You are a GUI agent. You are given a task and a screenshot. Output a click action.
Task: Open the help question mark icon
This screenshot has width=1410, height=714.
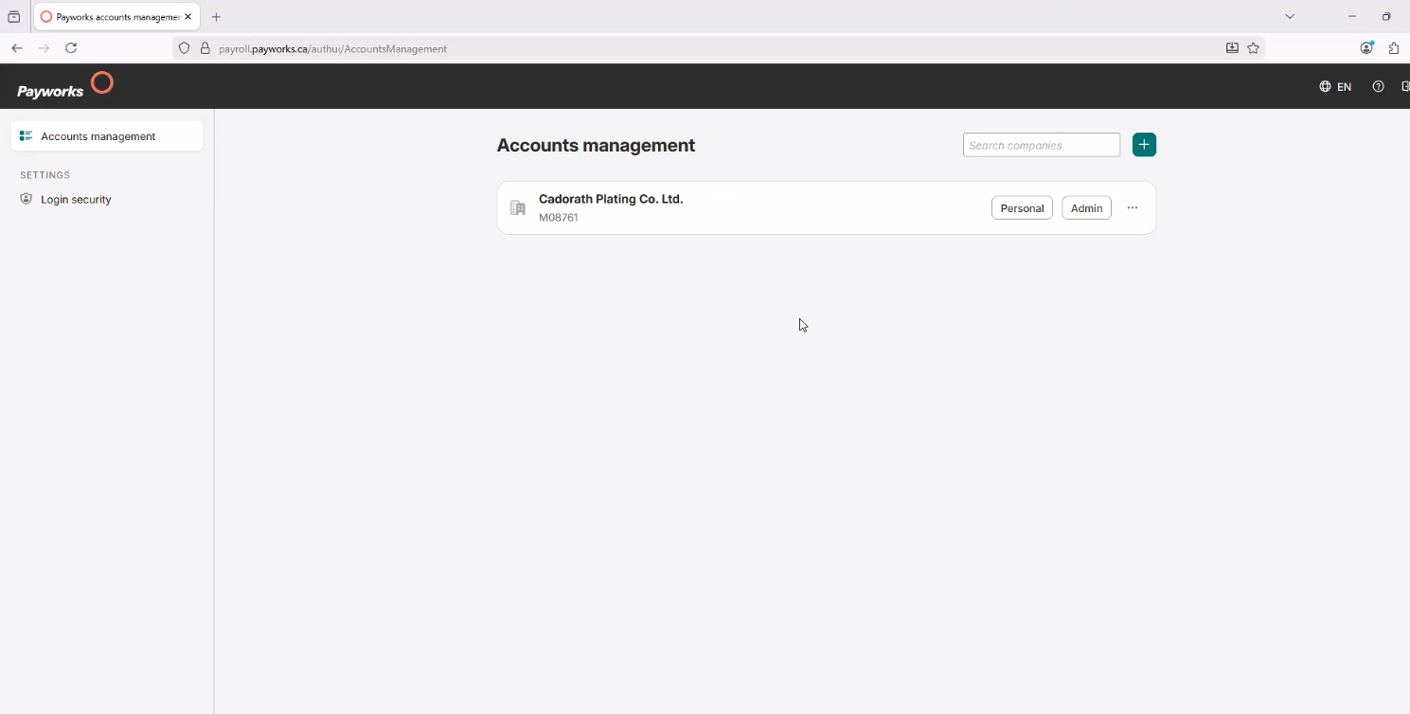tap(1378, 86)
